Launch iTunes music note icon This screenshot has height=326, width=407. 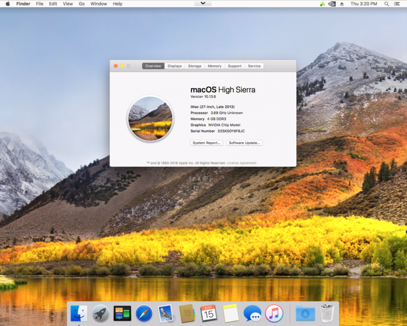coord(274,313)
